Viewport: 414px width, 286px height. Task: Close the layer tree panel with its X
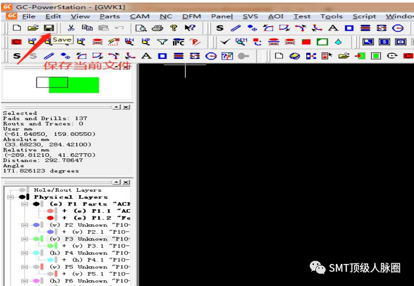coord(126,182)
